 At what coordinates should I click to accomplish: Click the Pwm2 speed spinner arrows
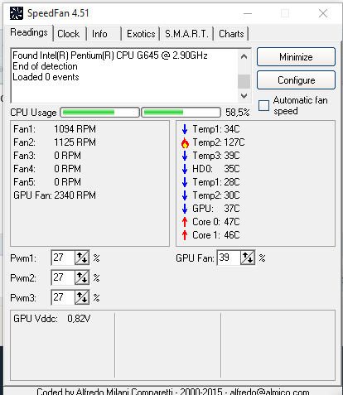82,277
